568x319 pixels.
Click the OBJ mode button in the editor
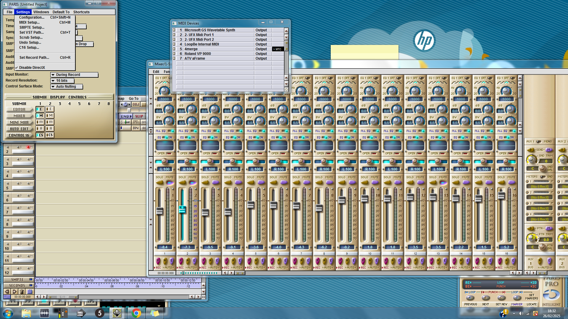136,105
